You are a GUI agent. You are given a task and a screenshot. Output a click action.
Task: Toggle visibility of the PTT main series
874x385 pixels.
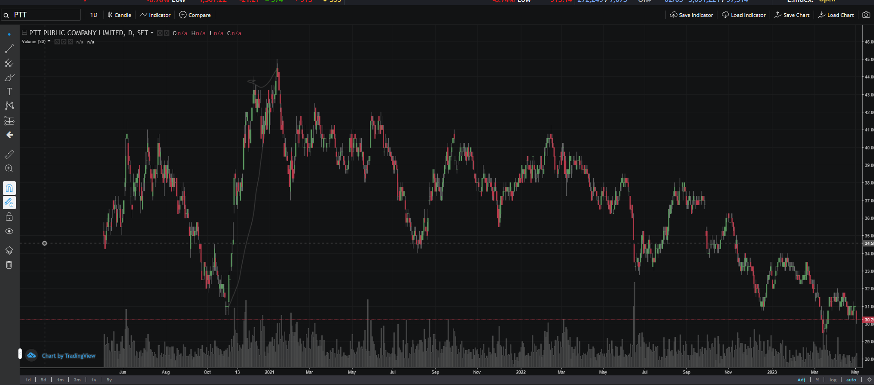[x=160, y=33]
